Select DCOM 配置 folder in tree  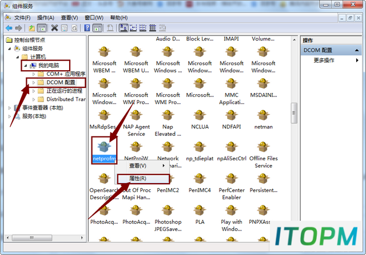[x=61, y=83]
